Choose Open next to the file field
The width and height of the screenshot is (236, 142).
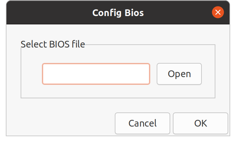179,74
